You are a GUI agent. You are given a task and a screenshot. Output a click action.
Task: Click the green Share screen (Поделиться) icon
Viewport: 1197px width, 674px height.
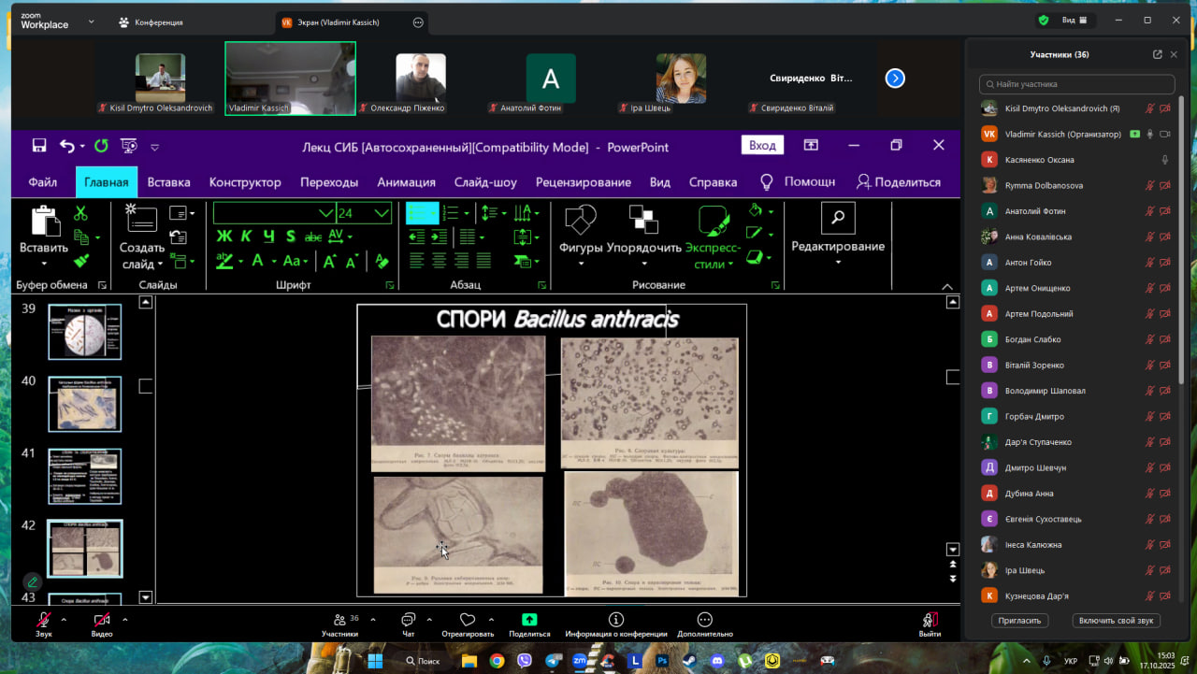(529, 620)
